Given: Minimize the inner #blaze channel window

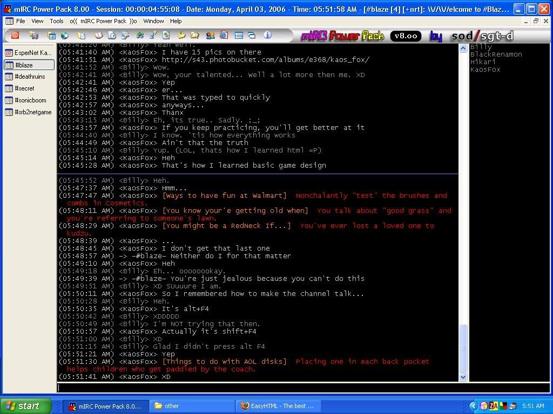Looking at the screenshot, I should pos(526,21).
